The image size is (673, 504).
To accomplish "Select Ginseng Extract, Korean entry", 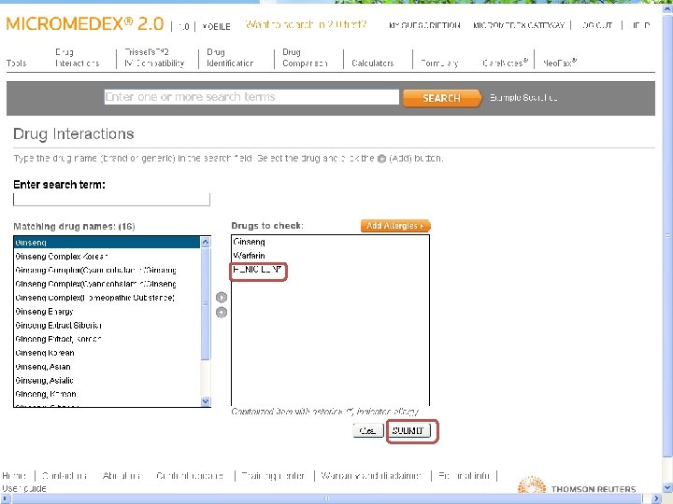I will point(107,339).
